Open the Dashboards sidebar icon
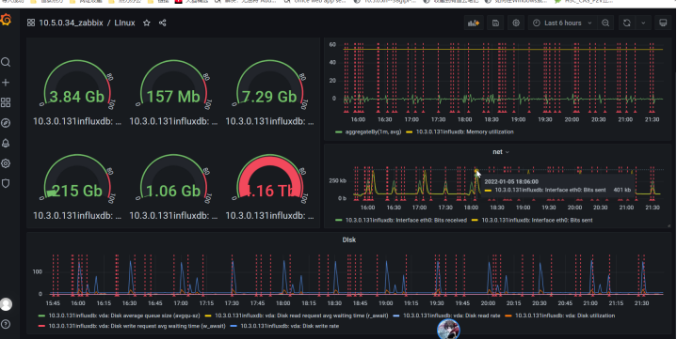677x339 pixels. coord(6,102)
